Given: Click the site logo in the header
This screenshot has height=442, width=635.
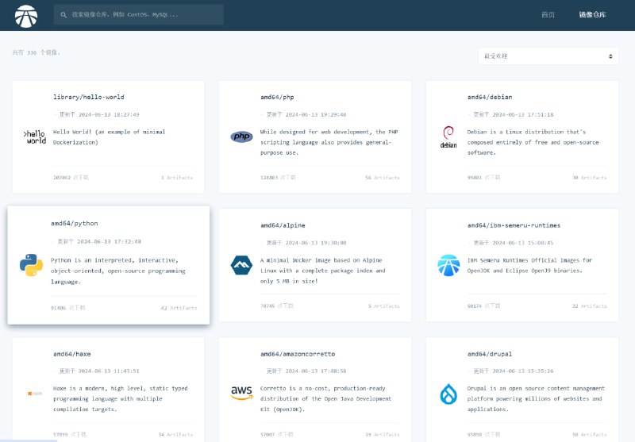Looking at the screenshot, I should pos(26,16).
